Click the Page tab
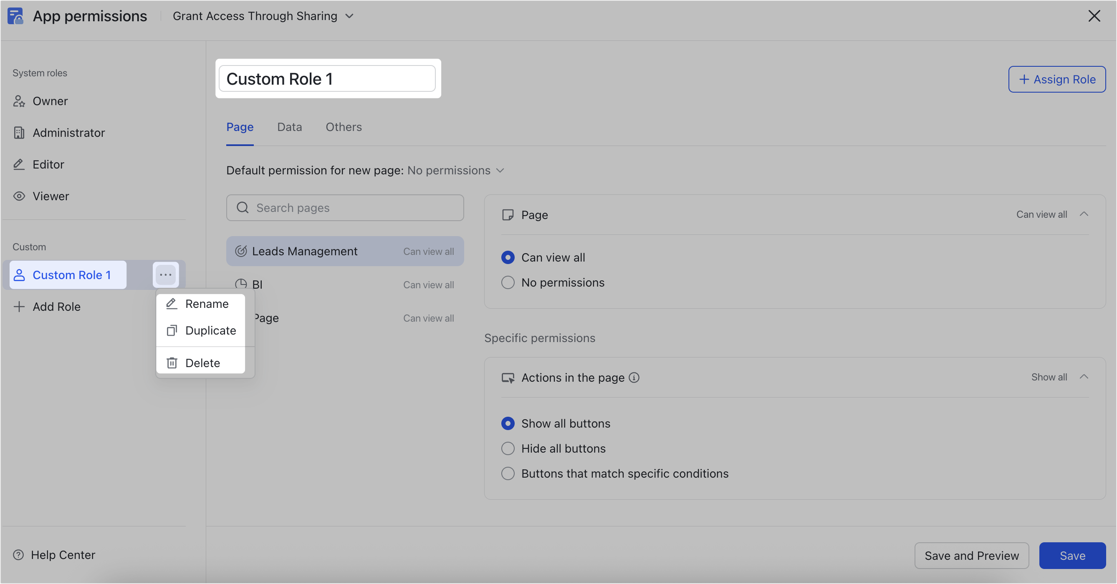 [x=240, y=127]
